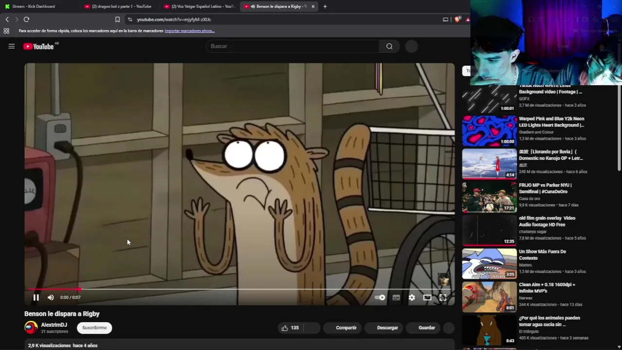Click the picture-in-picture icon in address bar
This screenshot has width=622, height=350.
[445, 19]
